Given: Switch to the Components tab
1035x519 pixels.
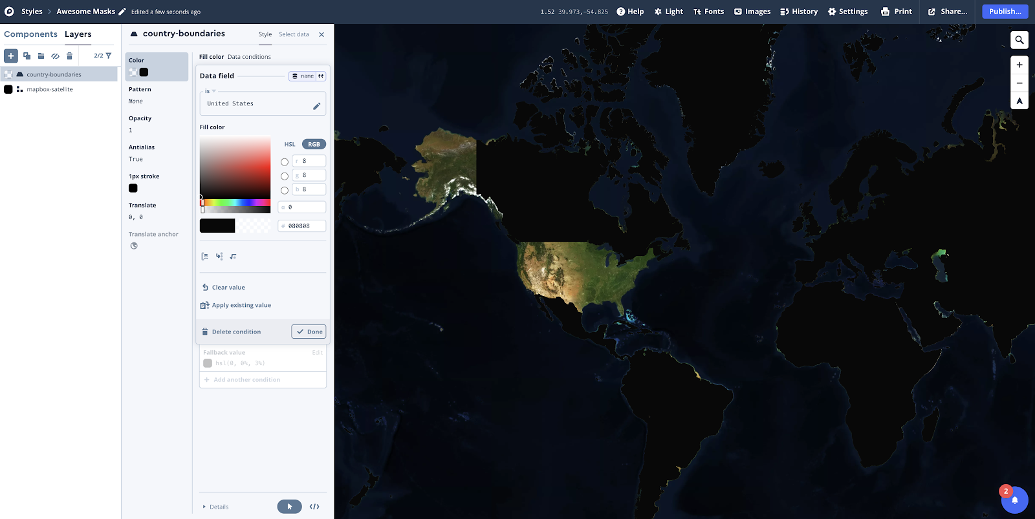Looking at the screenshot, I should coord(30,34).
